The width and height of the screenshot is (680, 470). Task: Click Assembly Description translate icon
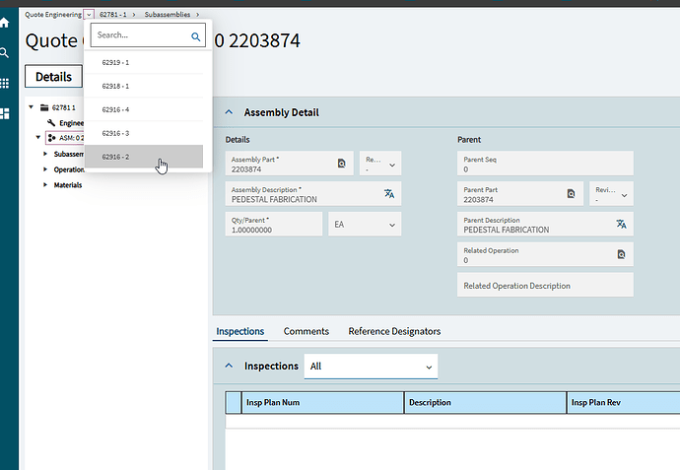389,194
